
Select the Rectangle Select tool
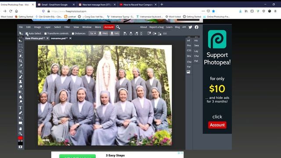(21, 46)
